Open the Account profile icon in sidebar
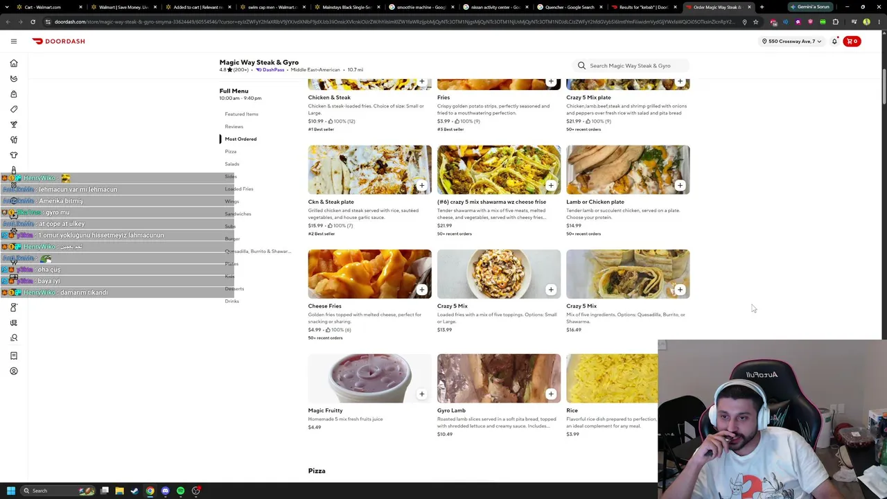Image resolution: width=887 pixels, height=499 pixels. tap(13, 371)
